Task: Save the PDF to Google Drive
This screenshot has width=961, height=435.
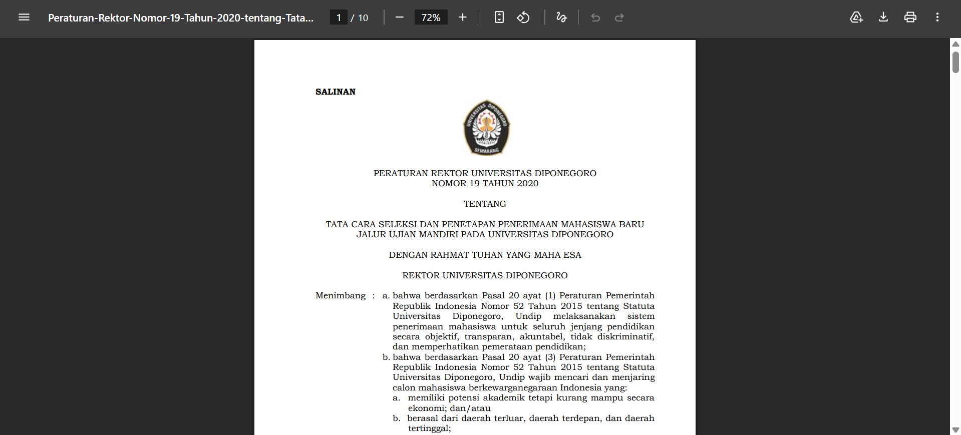Action: click(856, 18)
